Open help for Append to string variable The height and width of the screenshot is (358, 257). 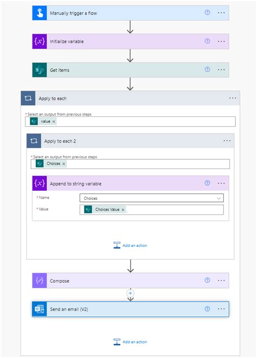pyautogui.click(x=207, y=183)
